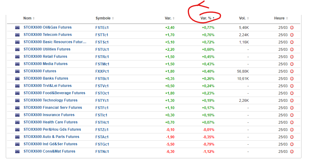Click EU flag beside Banks Futures
Screen dimensions: 310x165
[17, 79]
